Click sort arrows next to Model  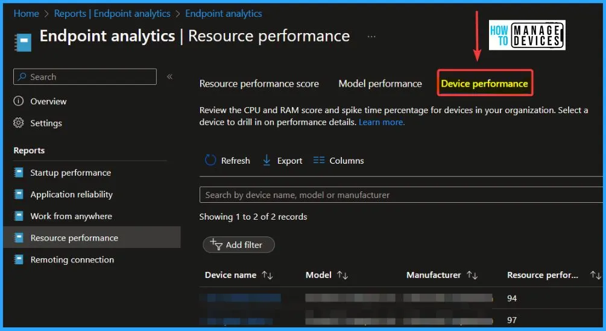pos(342,275)
